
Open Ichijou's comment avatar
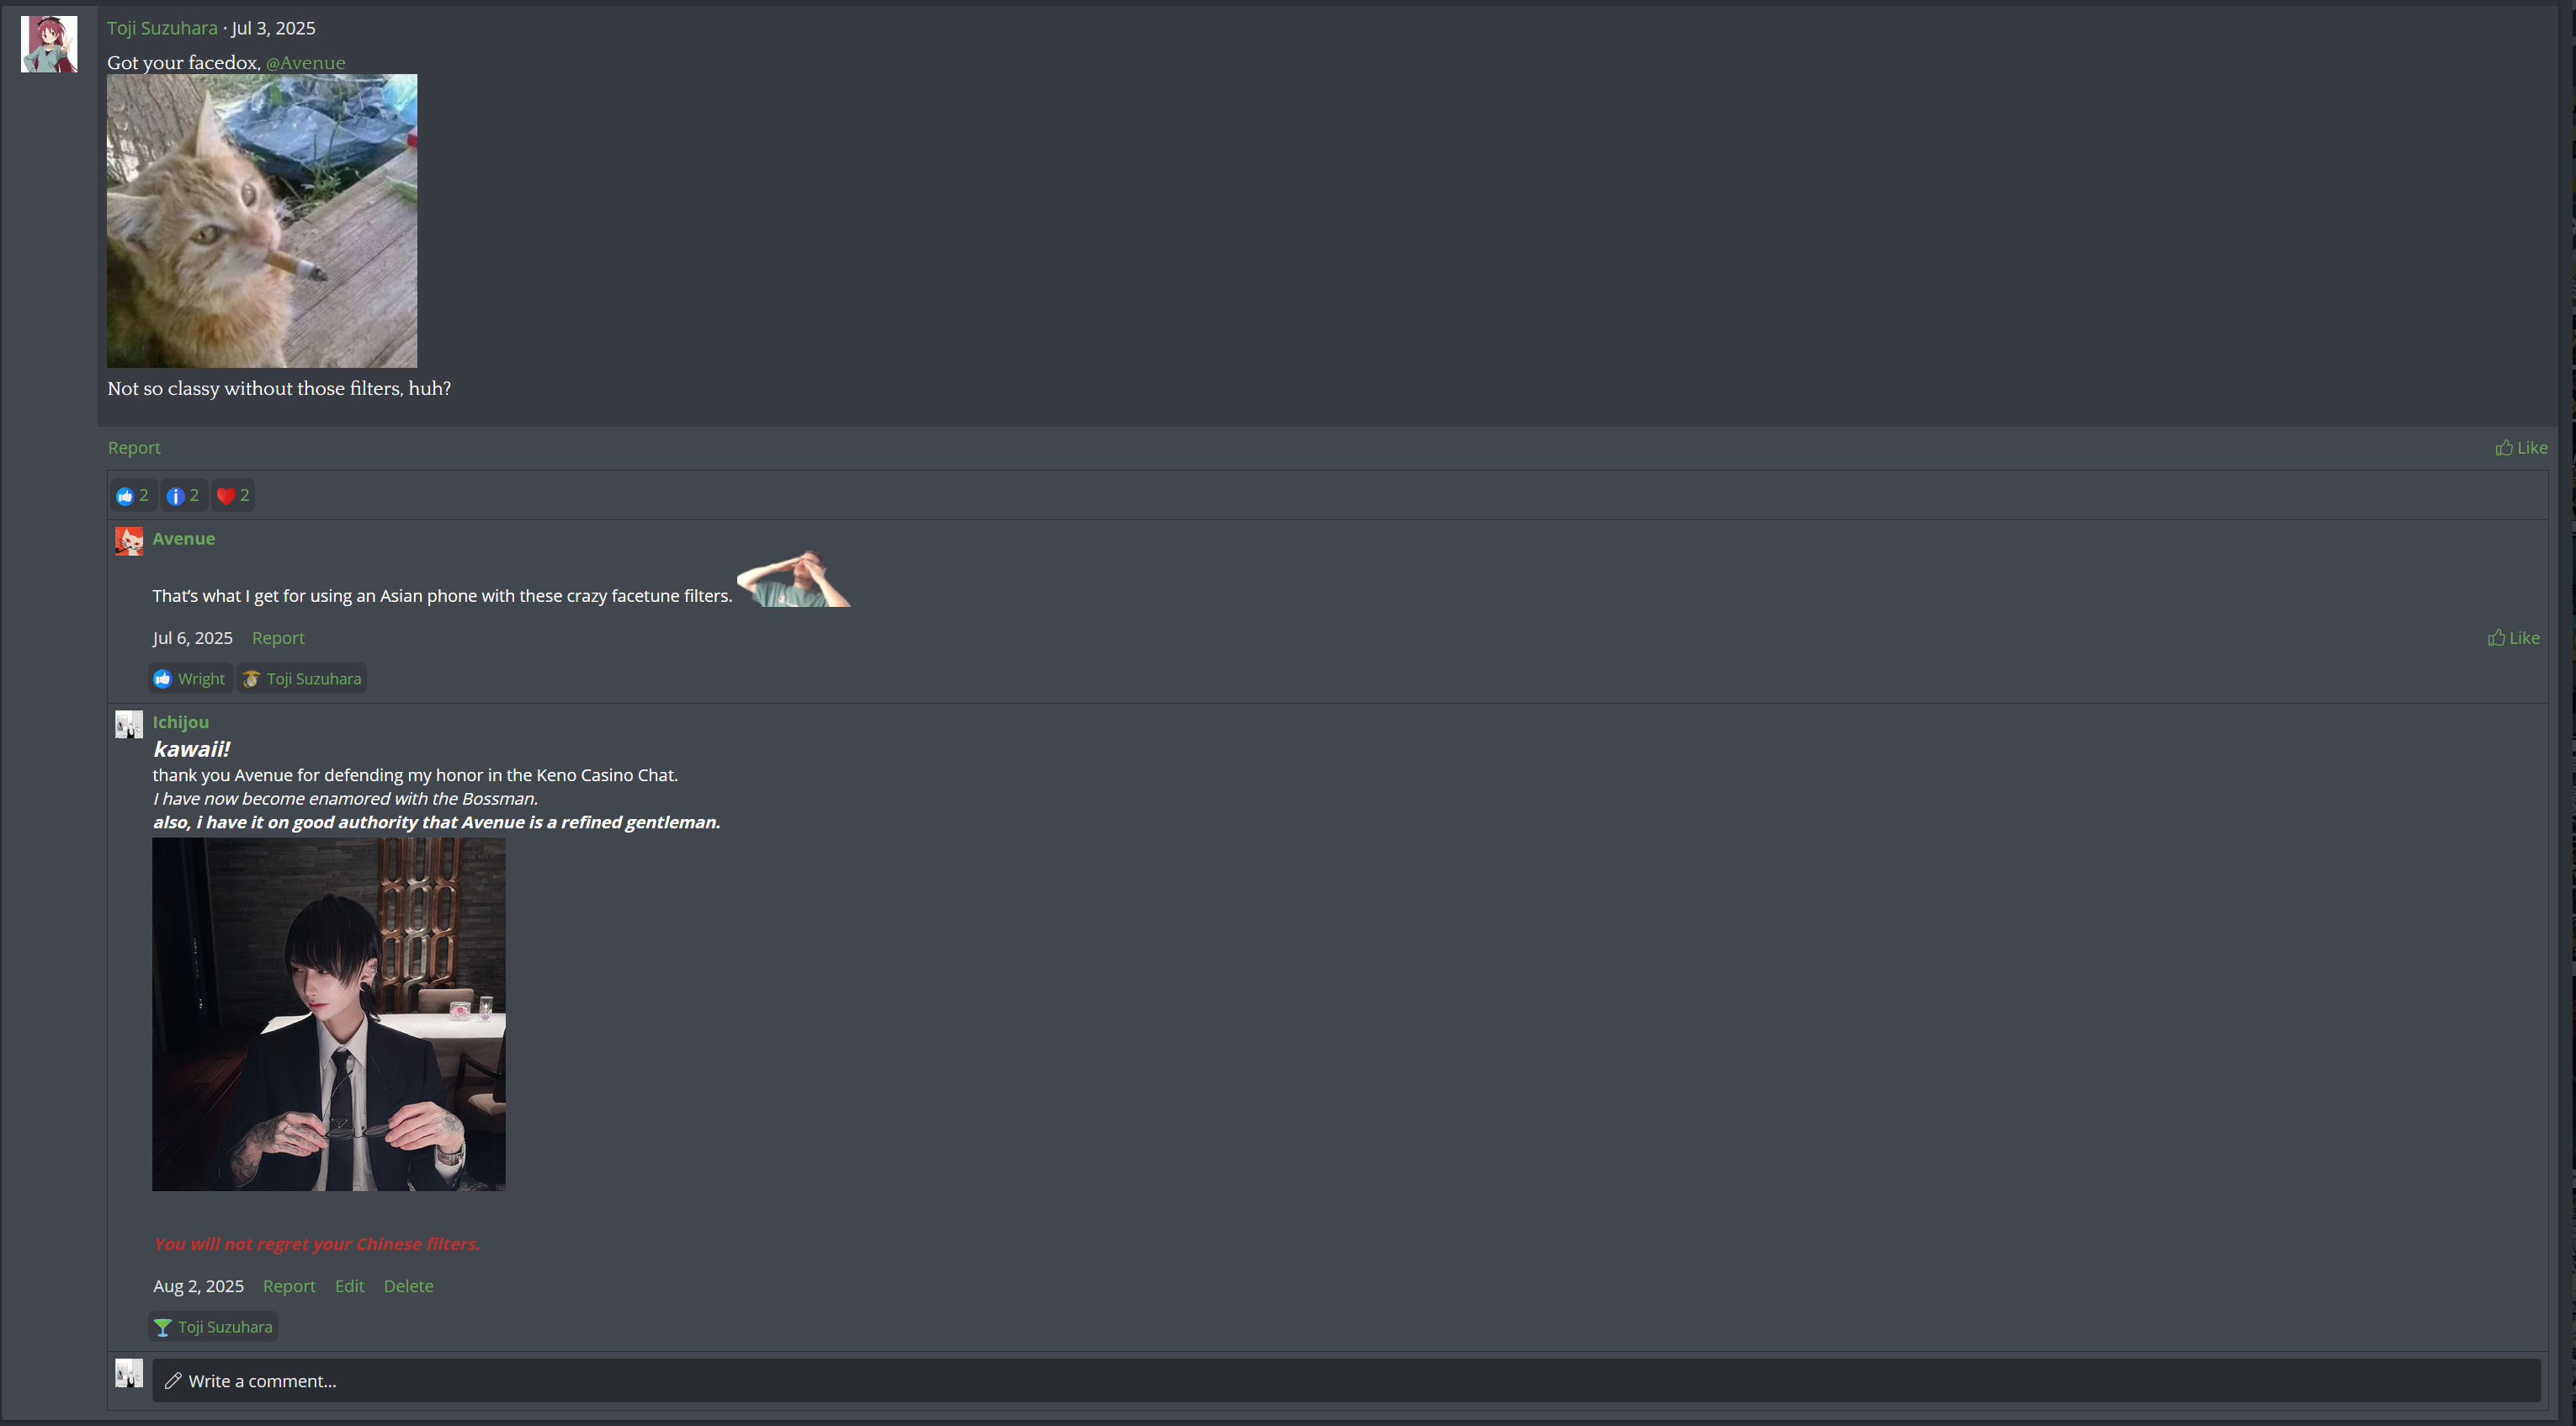pos(129,724)
